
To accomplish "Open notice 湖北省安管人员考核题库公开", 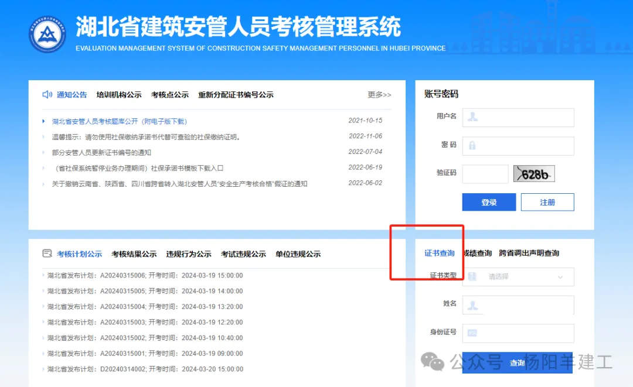I will pyautogui.click(x=120, y=121).
